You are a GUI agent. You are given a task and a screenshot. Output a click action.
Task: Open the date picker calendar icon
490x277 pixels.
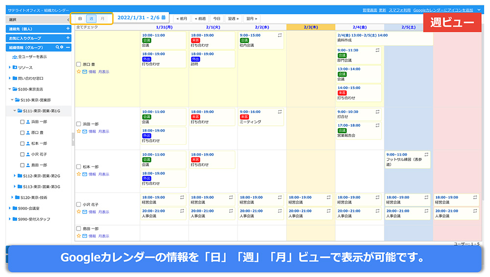click(164, 18)
